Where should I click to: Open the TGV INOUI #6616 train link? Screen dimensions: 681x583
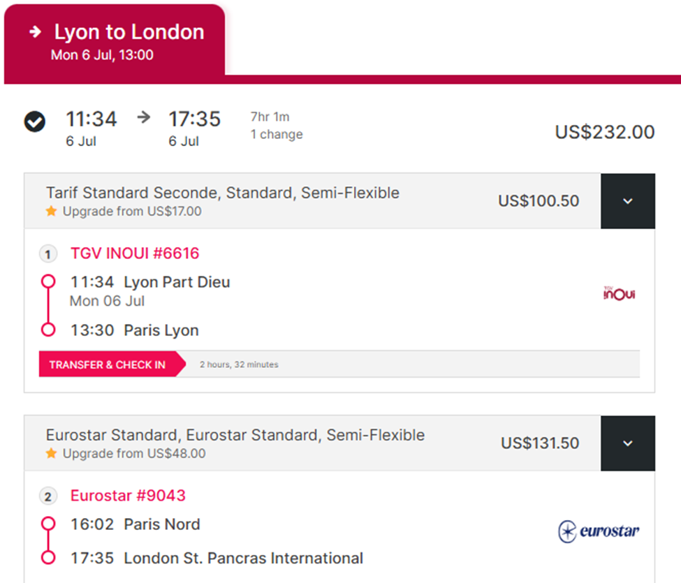(135, 253)
